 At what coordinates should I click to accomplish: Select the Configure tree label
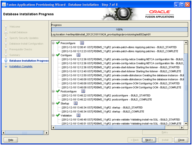[66, 55]
